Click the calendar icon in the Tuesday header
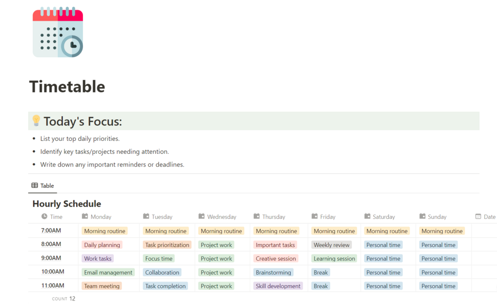This screenshot has height=304, width=497. pos(146,217)
